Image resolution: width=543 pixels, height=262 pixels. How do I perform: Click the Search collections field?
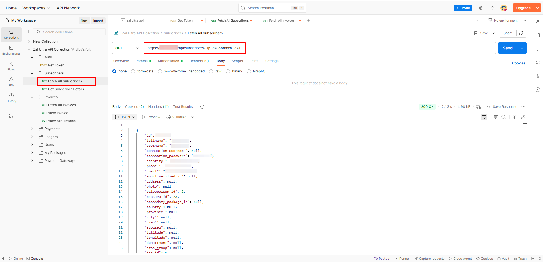[70, 32]
